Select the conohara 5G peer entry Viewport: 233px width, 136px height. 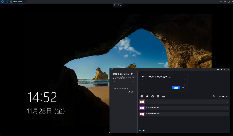[184, 114]
